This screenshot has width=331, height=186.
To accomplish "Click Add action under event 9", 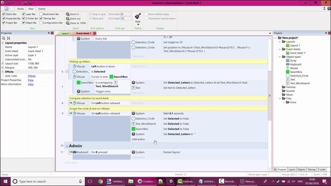I will (138, 139).
